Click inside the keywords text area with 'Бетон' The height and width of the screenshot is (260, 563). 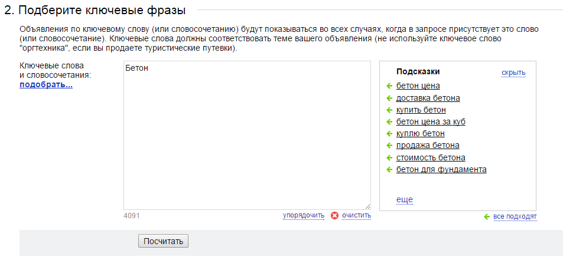coord(247,136)
